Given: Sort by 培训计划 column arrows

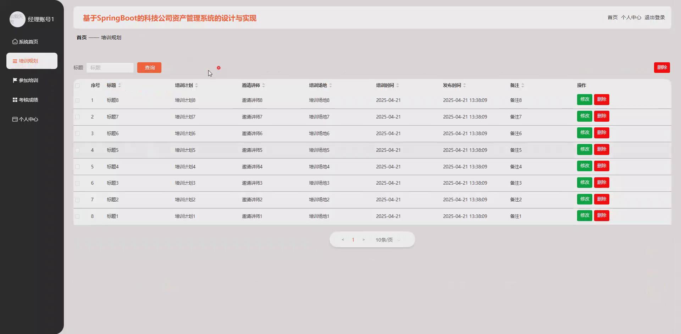Looking at the screenshot, I should tap(196, 85).
